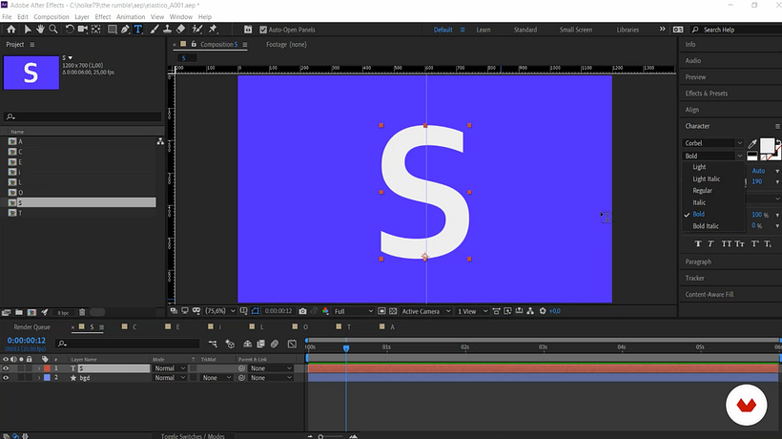Open the Animation menu
This screenshot has width=782, height=439.
coord(131,17)
